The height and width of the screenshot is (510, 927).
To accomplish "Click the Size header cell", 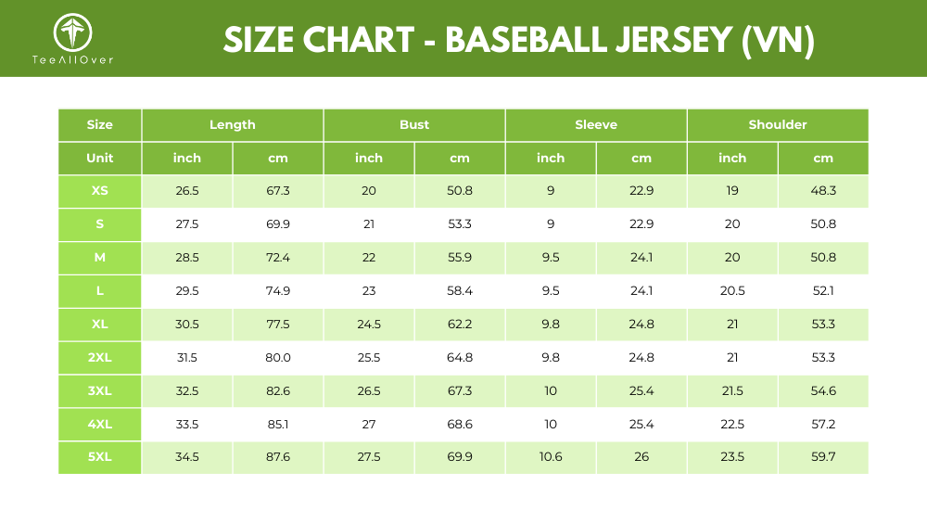I will tap(100, 125).
